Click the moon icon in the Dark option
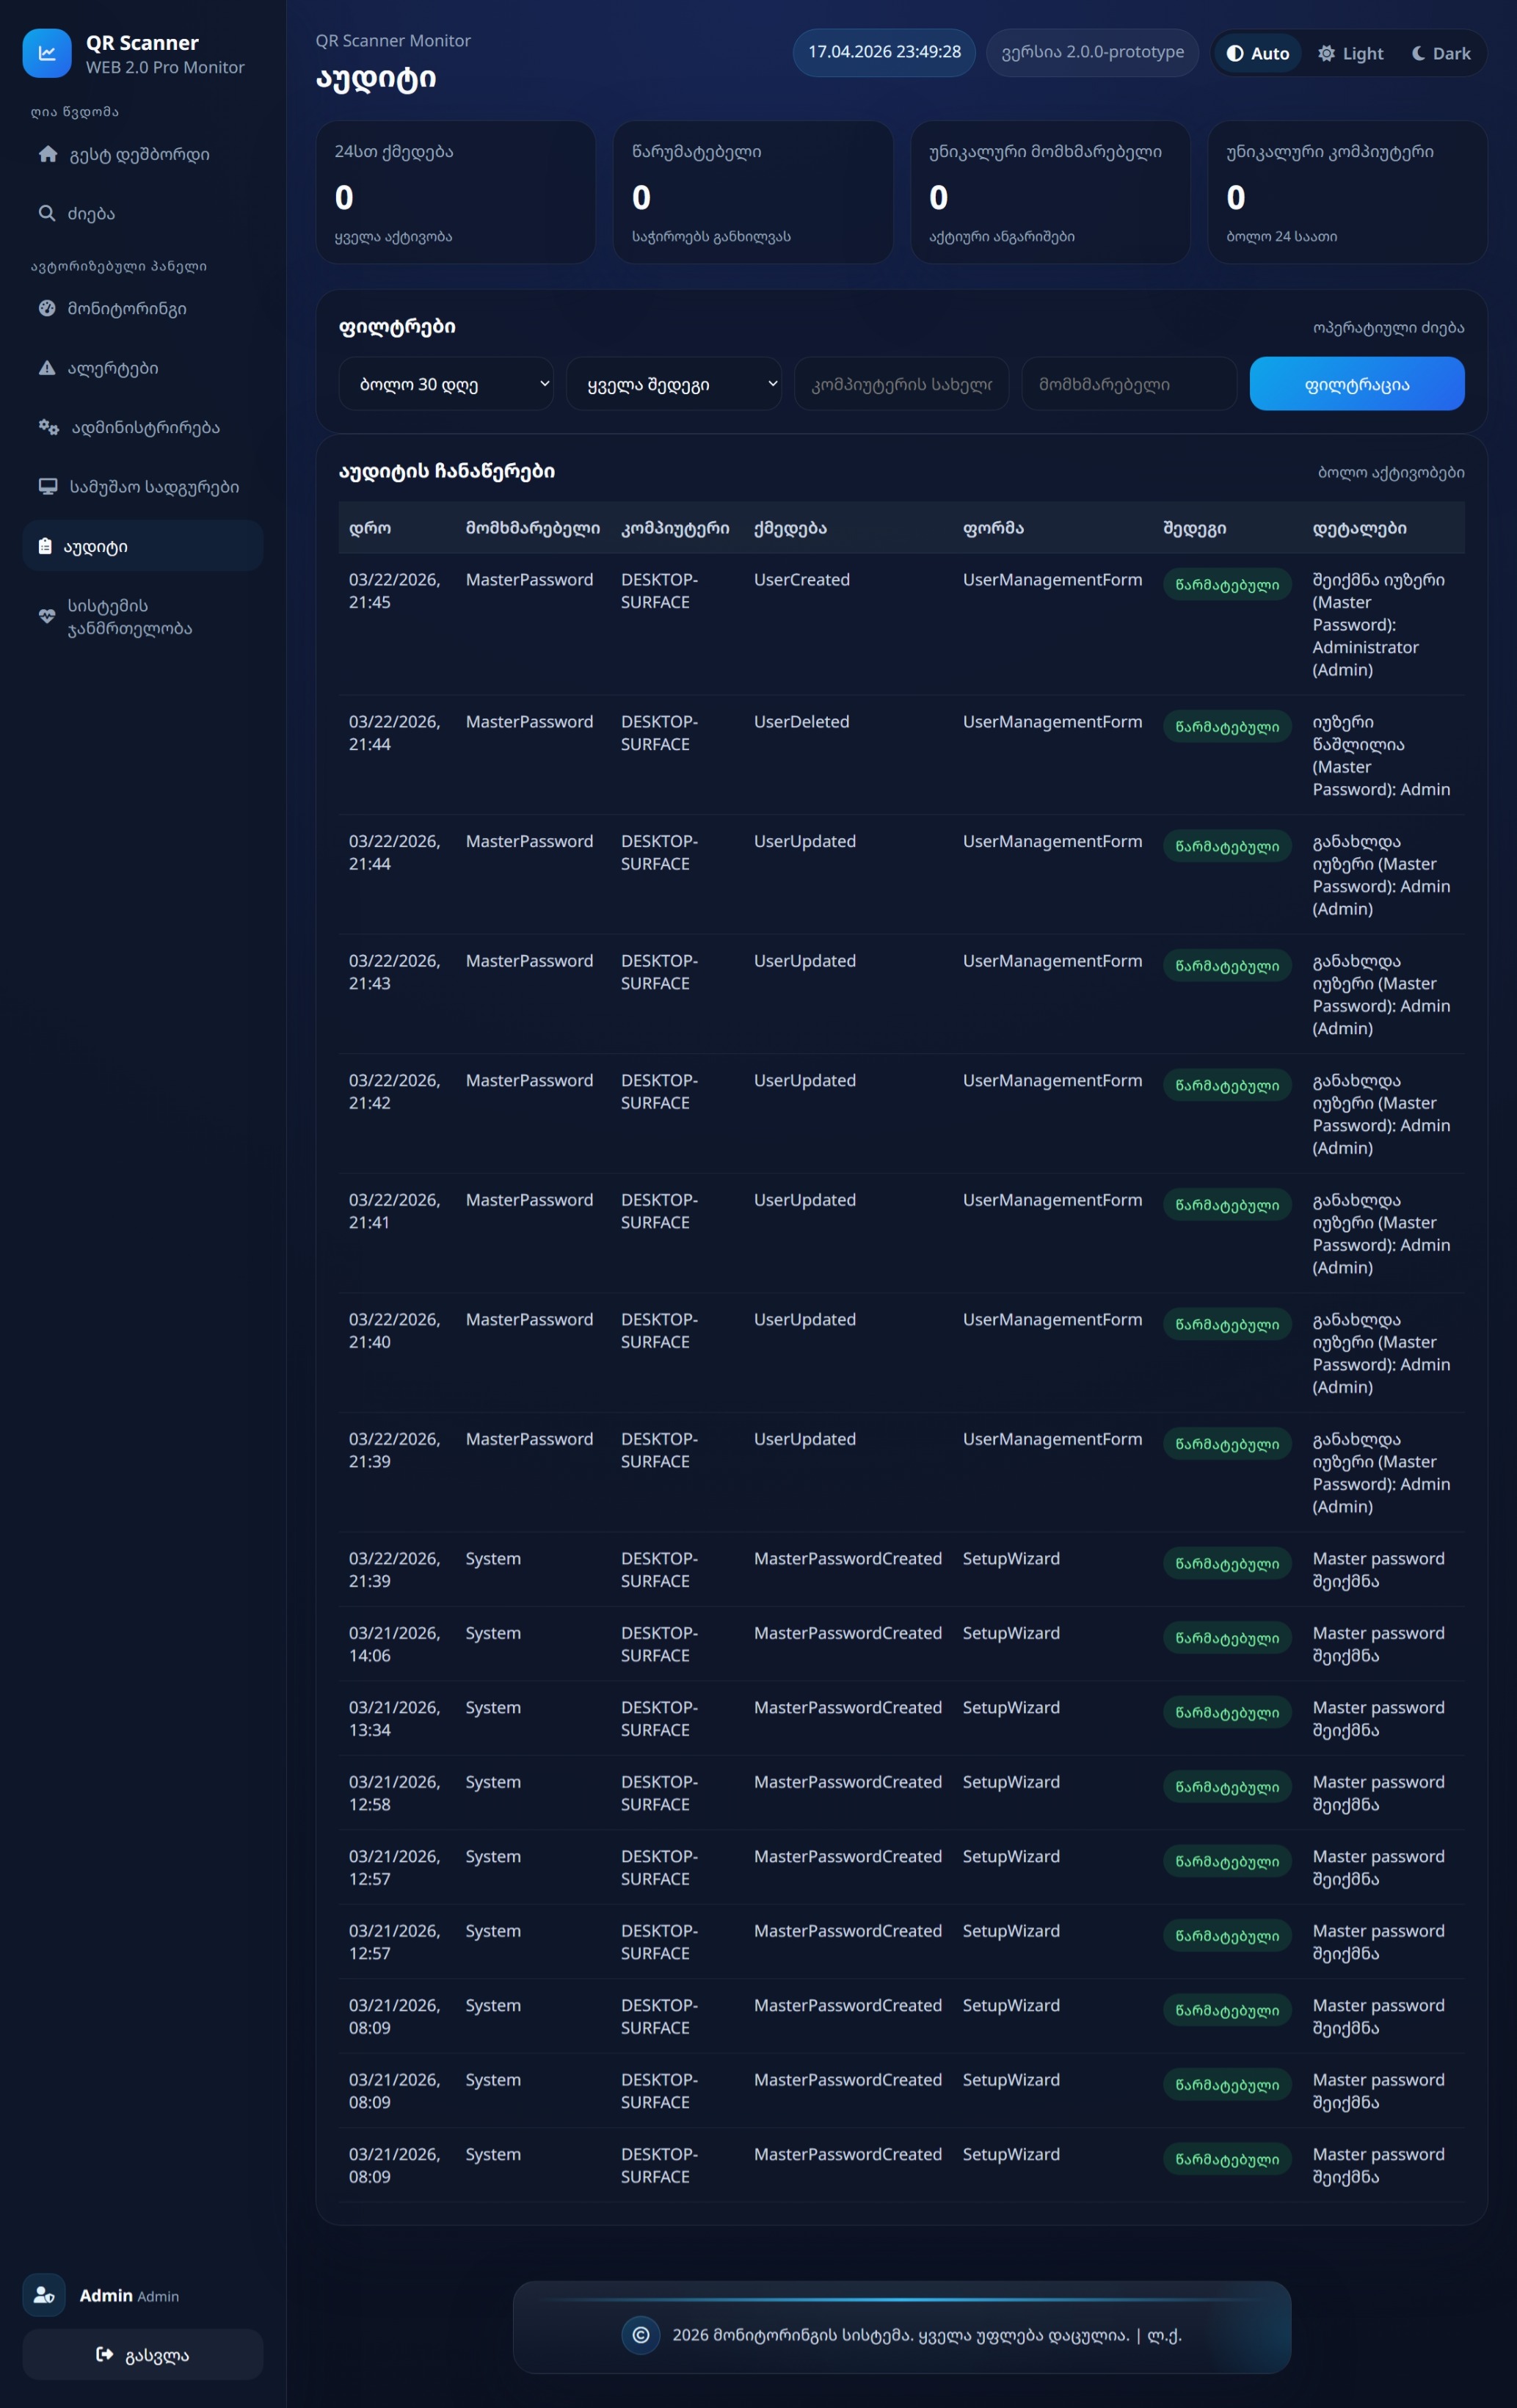Image resolution: width=1517 pixels, height=2408 pixels. click(1418, 53)
